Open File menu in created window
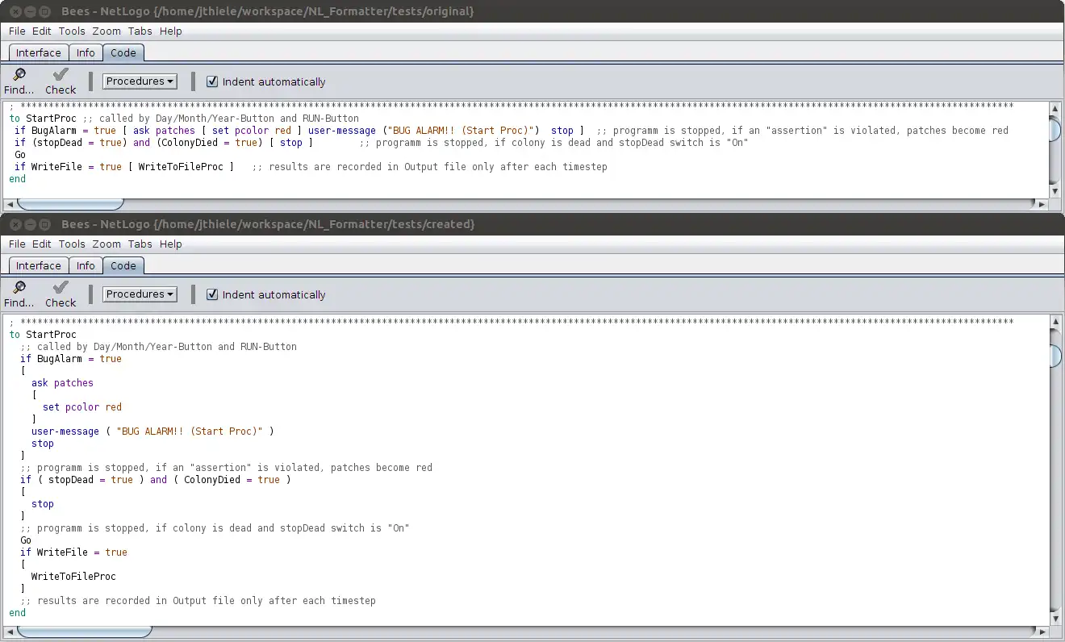This screenshot has height=642, width=1065. (17, 244)
